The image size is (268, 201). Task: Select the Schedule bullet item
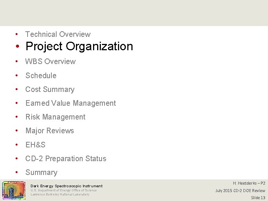pos(41,76)
